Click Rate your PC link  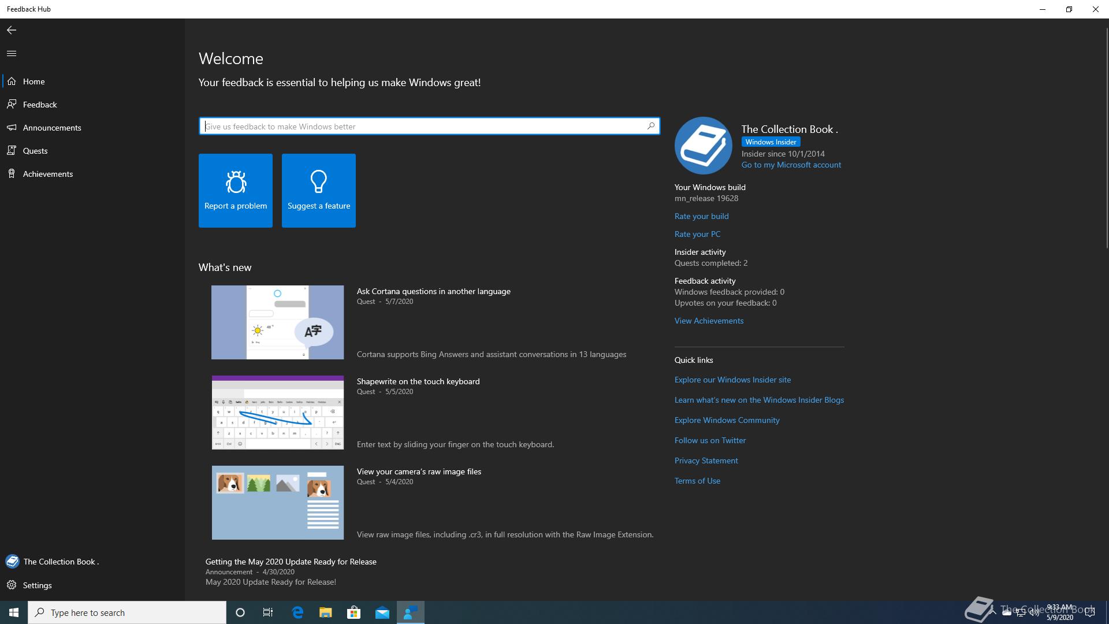click(x=697, y=234)
